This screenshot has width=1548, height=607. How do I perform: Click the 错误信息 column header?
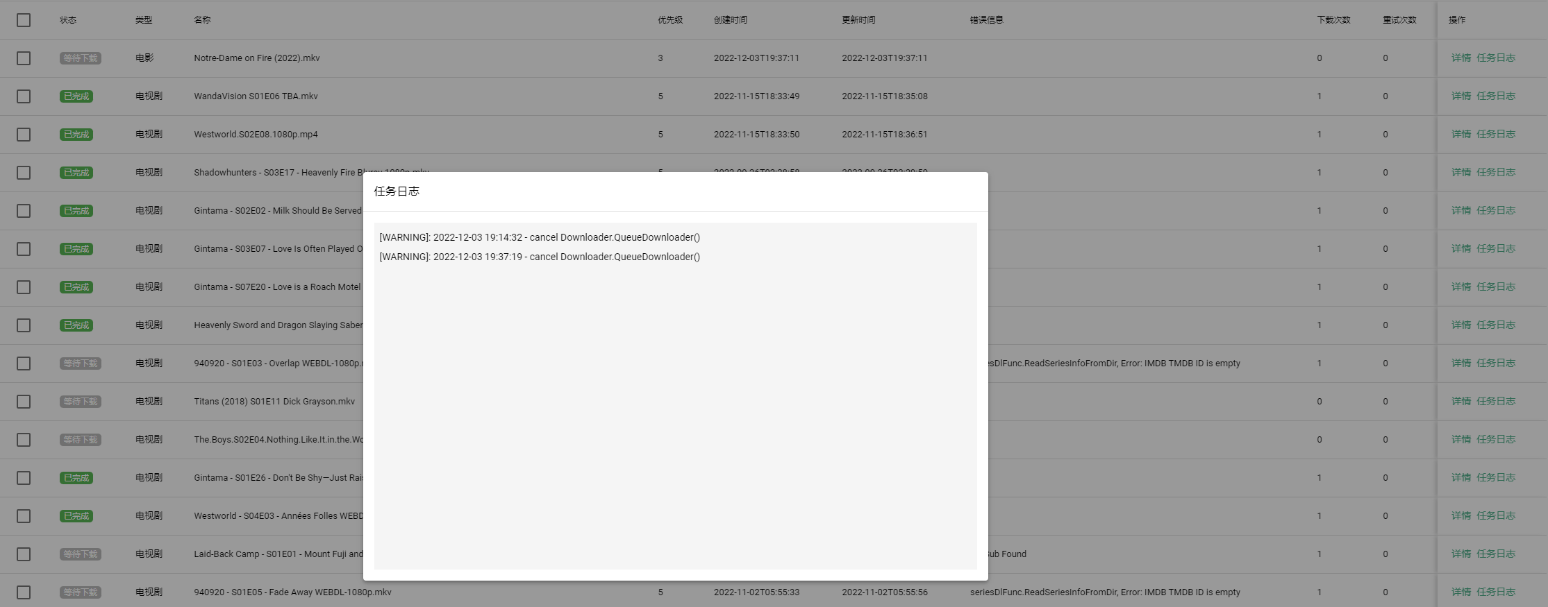coord(987,20)
